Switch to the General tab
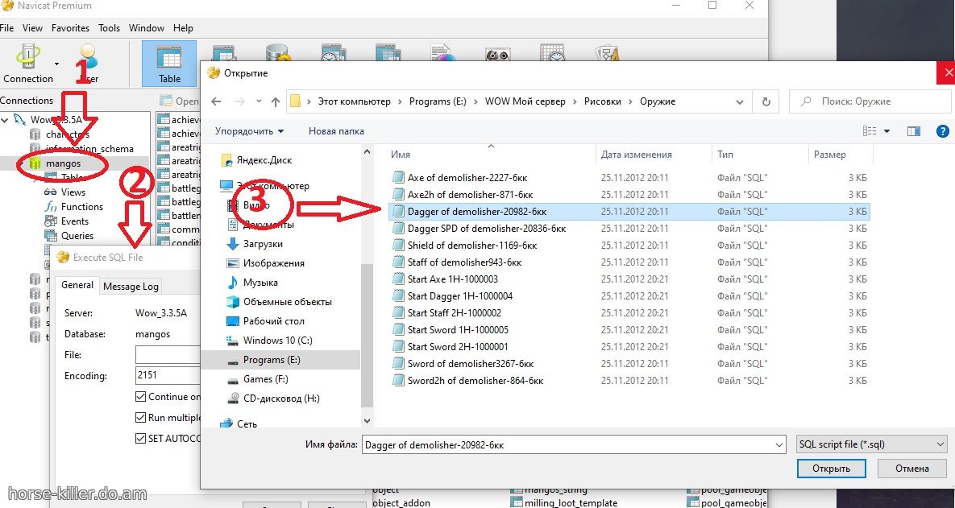 click(77, 285)
